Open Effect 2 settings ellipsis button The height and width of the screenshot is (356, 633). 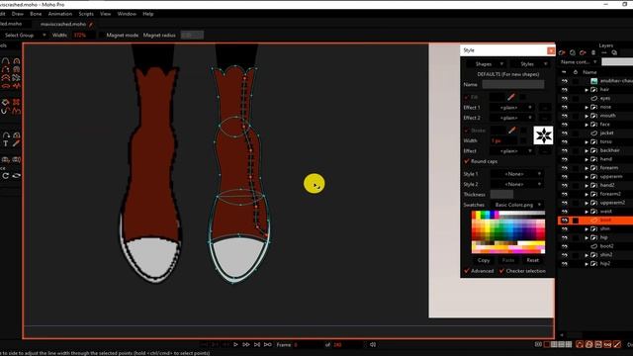click(x=545, y=118)
